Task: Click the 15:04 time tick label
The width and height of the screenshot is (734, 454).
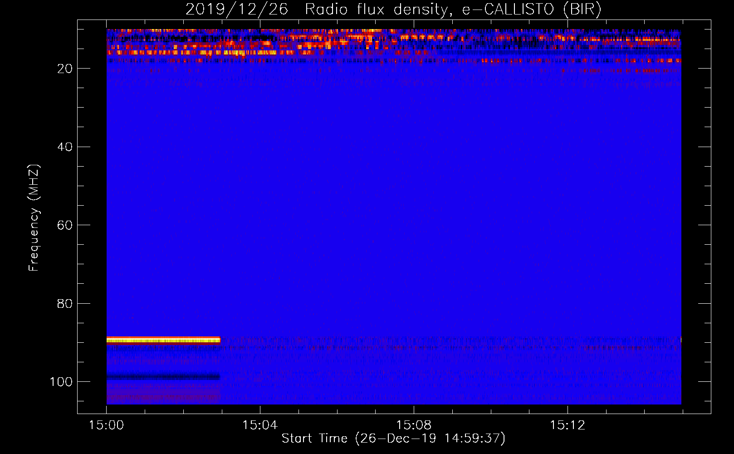Action: coord(259,425)
